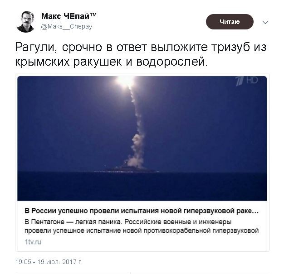Screen dimensions: 284x274
Task: Click the word тризуб in the tweet
Action: [x=231, y=47]
